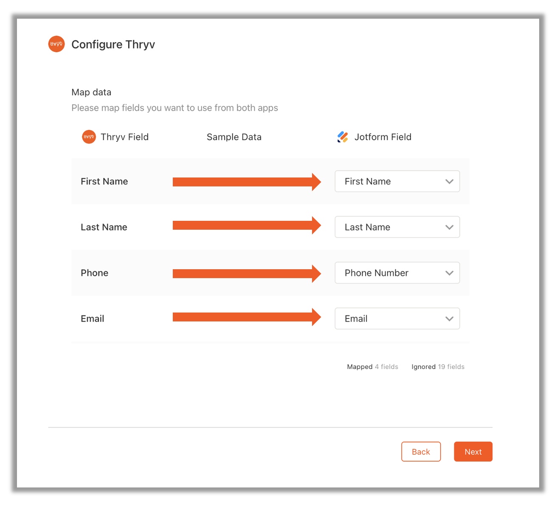Screen dimensions: 557x507
Task: Go back with the Back button
Action: click(421, 452)
